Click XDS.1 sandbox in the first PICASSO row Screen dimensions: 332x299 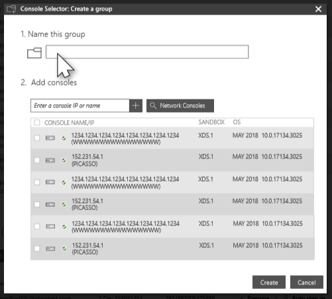tap(206, 156)
